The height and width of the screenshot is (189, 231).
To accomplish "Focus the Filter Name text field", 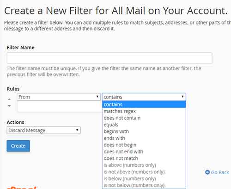I will click(109, 58).
